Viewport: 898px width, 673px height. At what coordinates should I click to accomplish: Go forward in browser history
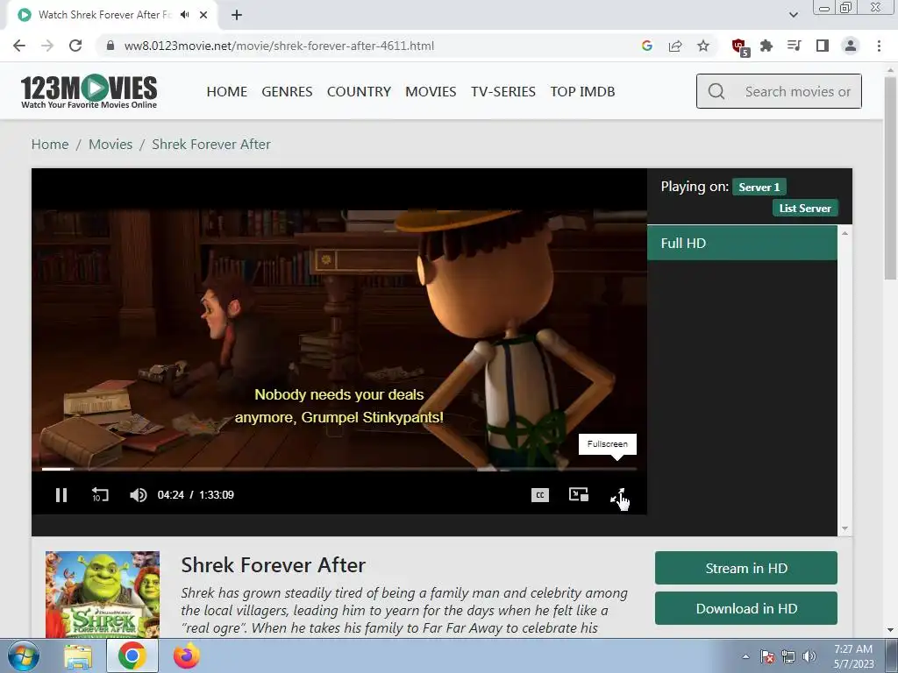[47, 46]
